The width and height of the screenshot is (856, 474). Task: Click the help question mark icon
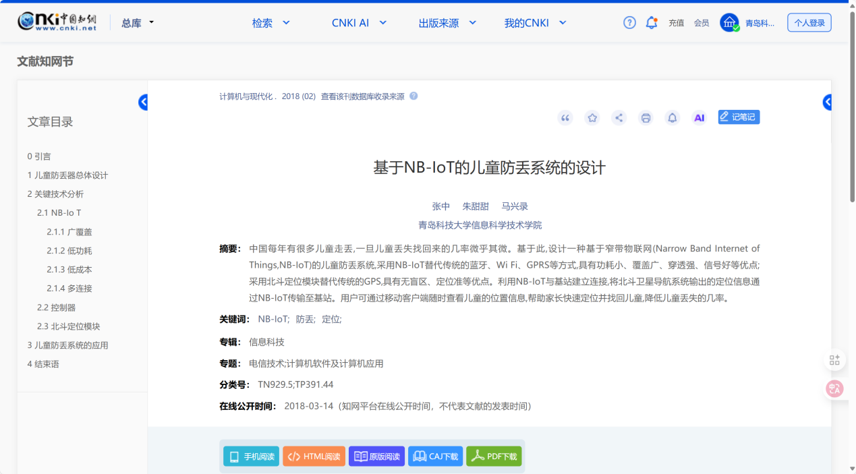629,23
